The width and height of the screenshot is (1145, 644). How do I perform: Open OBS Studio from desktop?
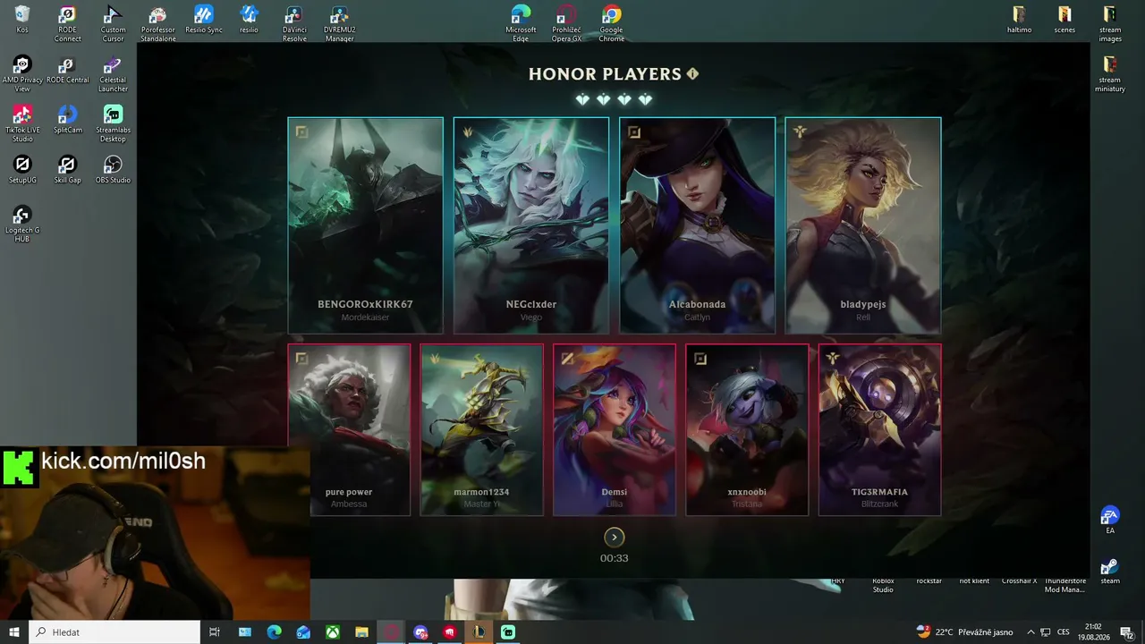(x=113, y=171)
